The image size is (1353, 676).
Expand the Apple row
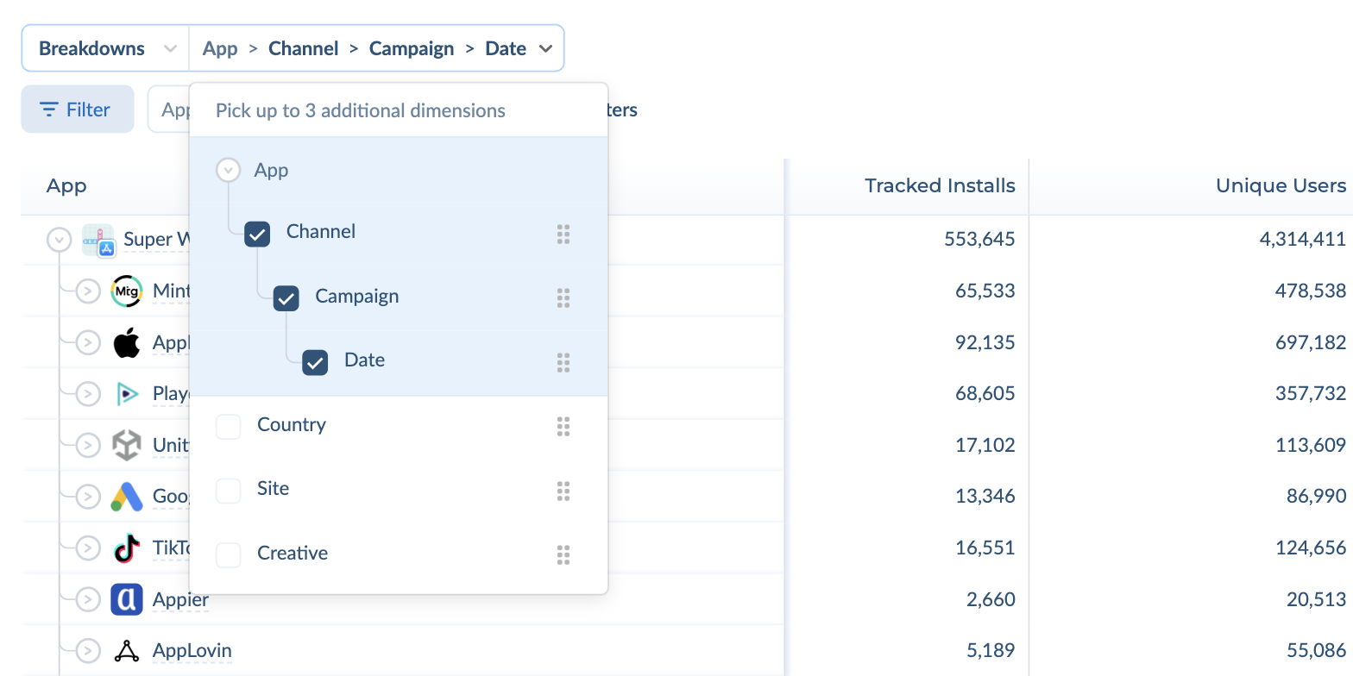pos(87,342)
